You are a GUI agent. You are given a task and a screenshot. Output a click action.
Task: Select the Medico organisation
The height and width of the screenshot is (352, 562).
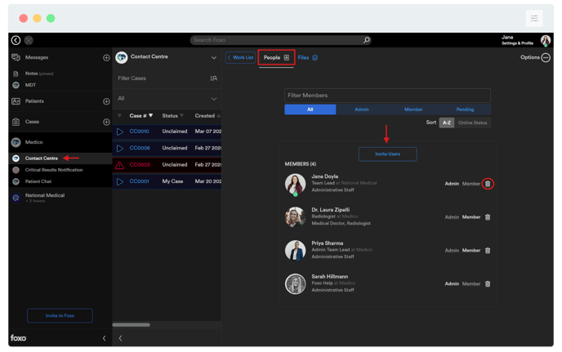(x=33, y=142)
